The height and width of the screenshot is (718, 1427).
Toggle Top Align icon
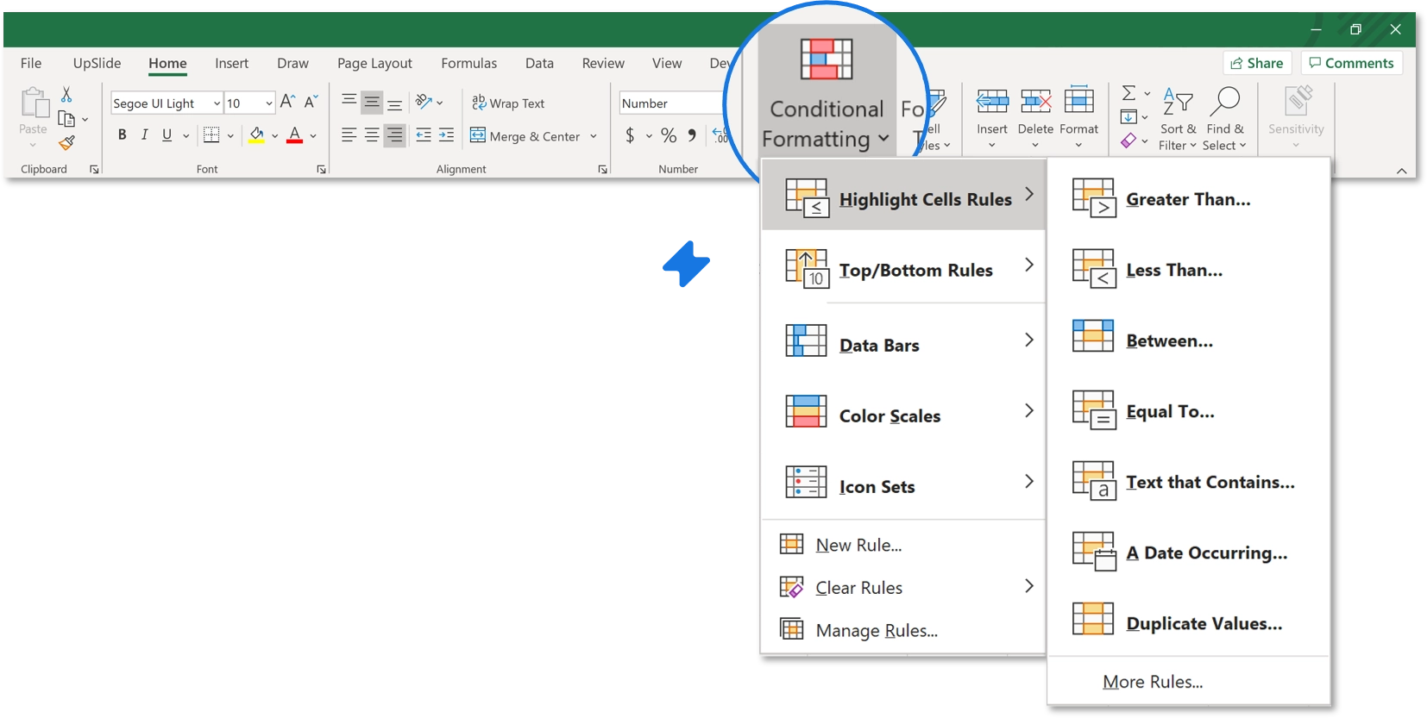click(349, 102)
